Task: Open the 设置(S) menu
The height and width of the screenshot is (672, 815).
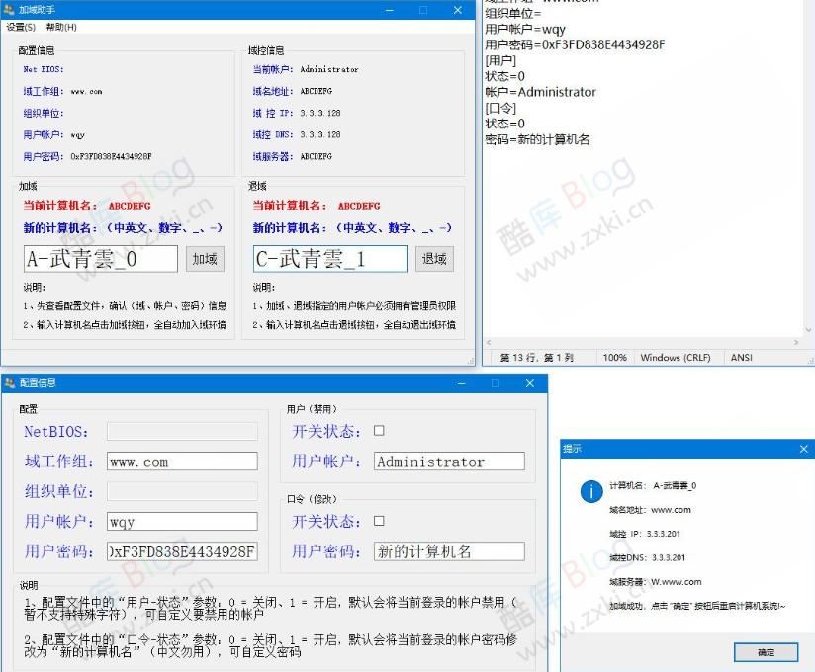Action: [19, 27]
